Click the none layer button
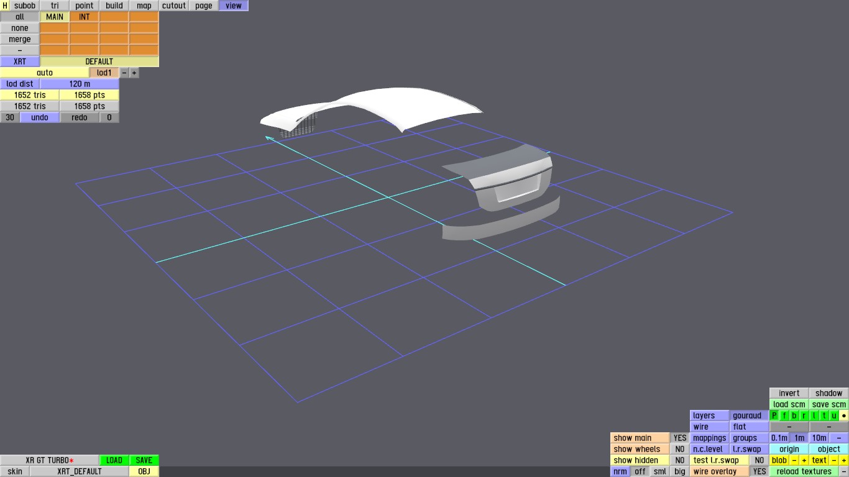The width and height of the screenshot is (849, 477). tap(20, 28)
